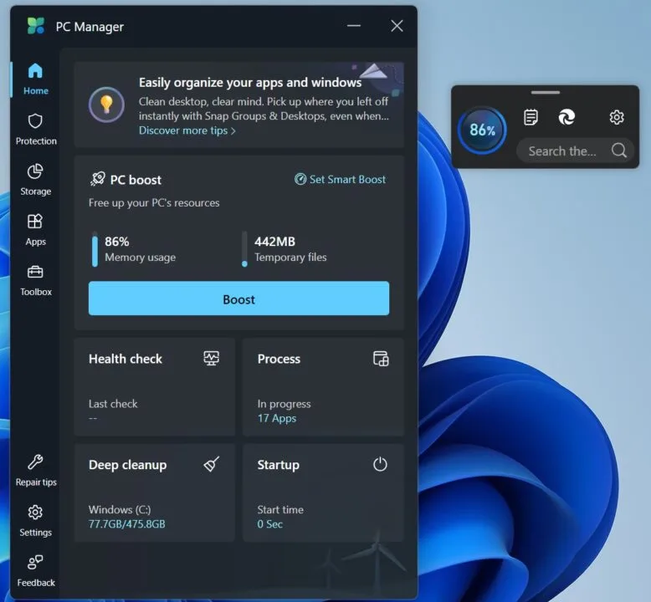Viewport: 651px width, 602px height.
Task: Open the Startup card
Action: click(322, 492)
